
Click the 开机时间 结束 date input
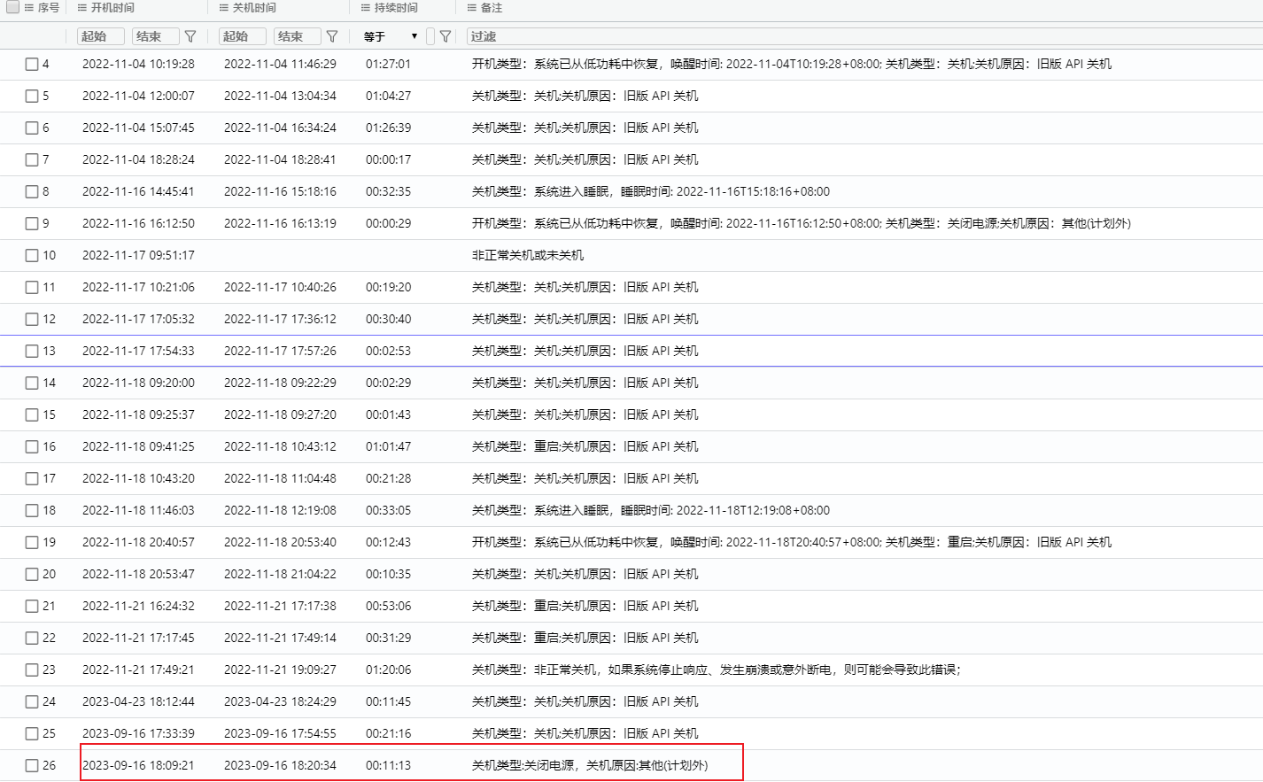(155, 36)
